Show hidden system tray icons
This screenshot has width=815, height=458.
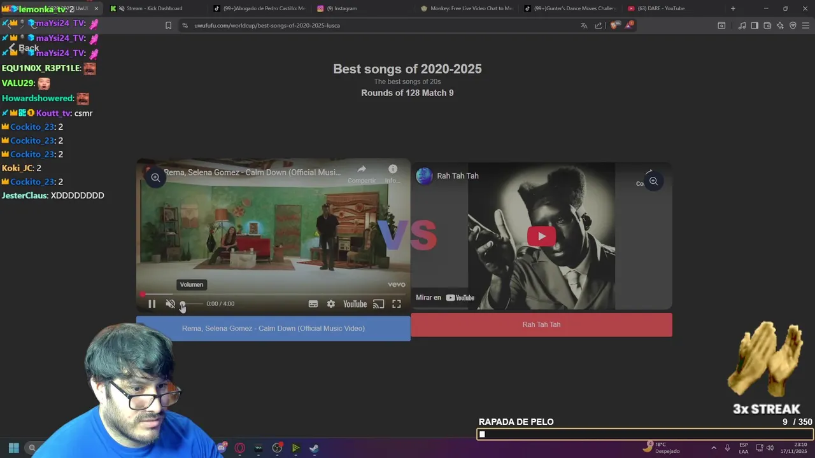pos(713,448)
